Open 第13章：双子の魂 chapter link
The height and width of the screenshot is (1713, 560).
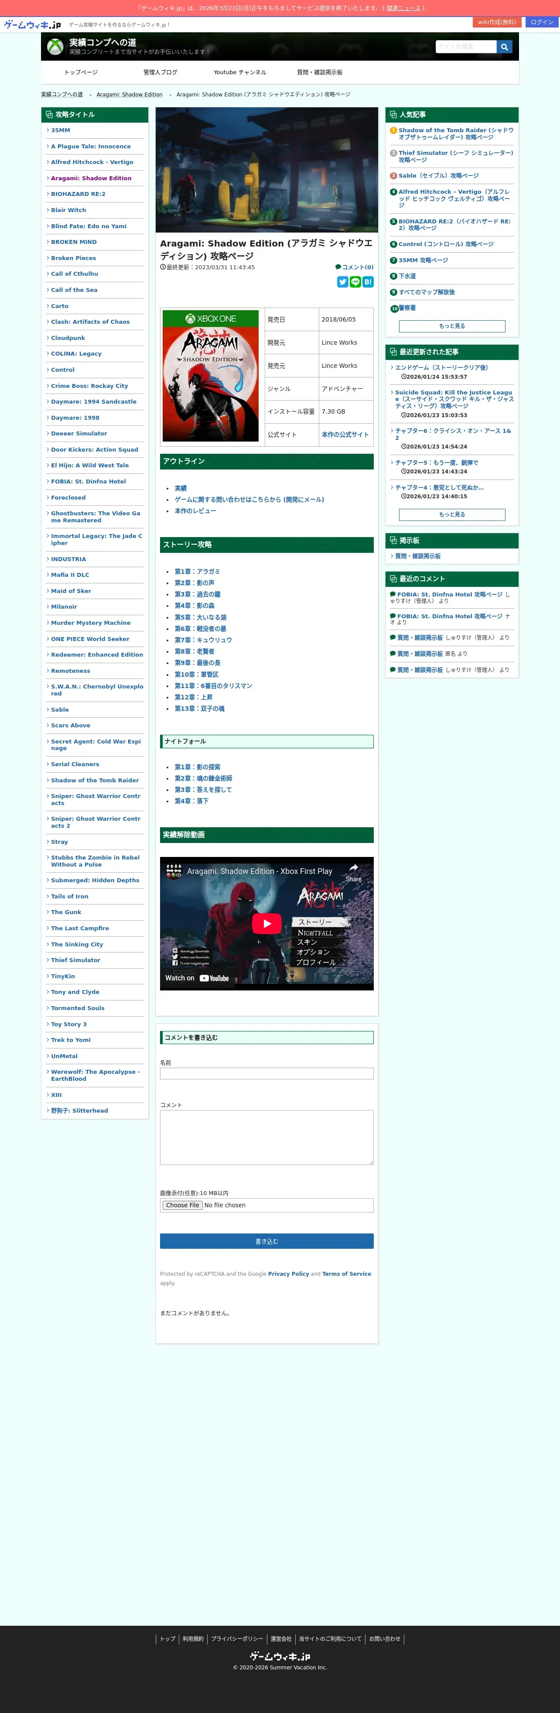(x=199, y=709)
